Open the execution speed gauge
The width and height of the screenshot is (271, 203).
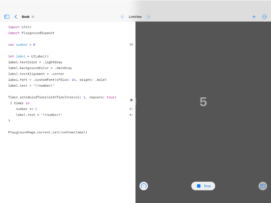tap(144, 186)
